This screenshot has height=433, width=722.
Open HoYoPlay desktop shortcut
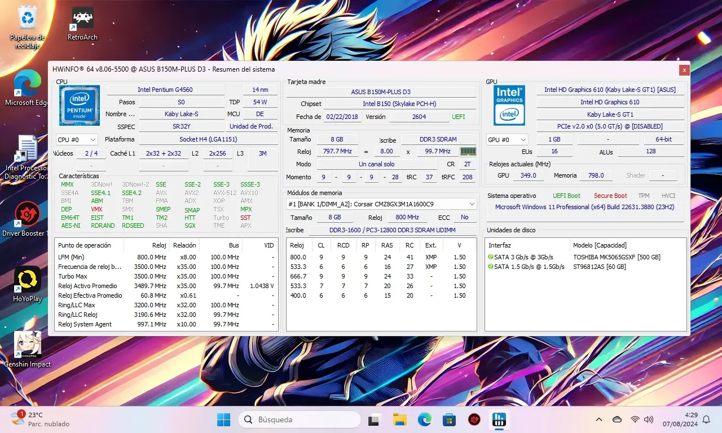[27, 284]
